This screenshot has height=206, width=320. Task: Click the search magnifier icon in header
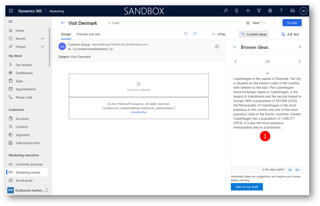coord(226,11)
